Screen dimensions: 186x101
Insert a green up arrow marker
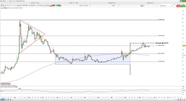(x=36, y=5)
